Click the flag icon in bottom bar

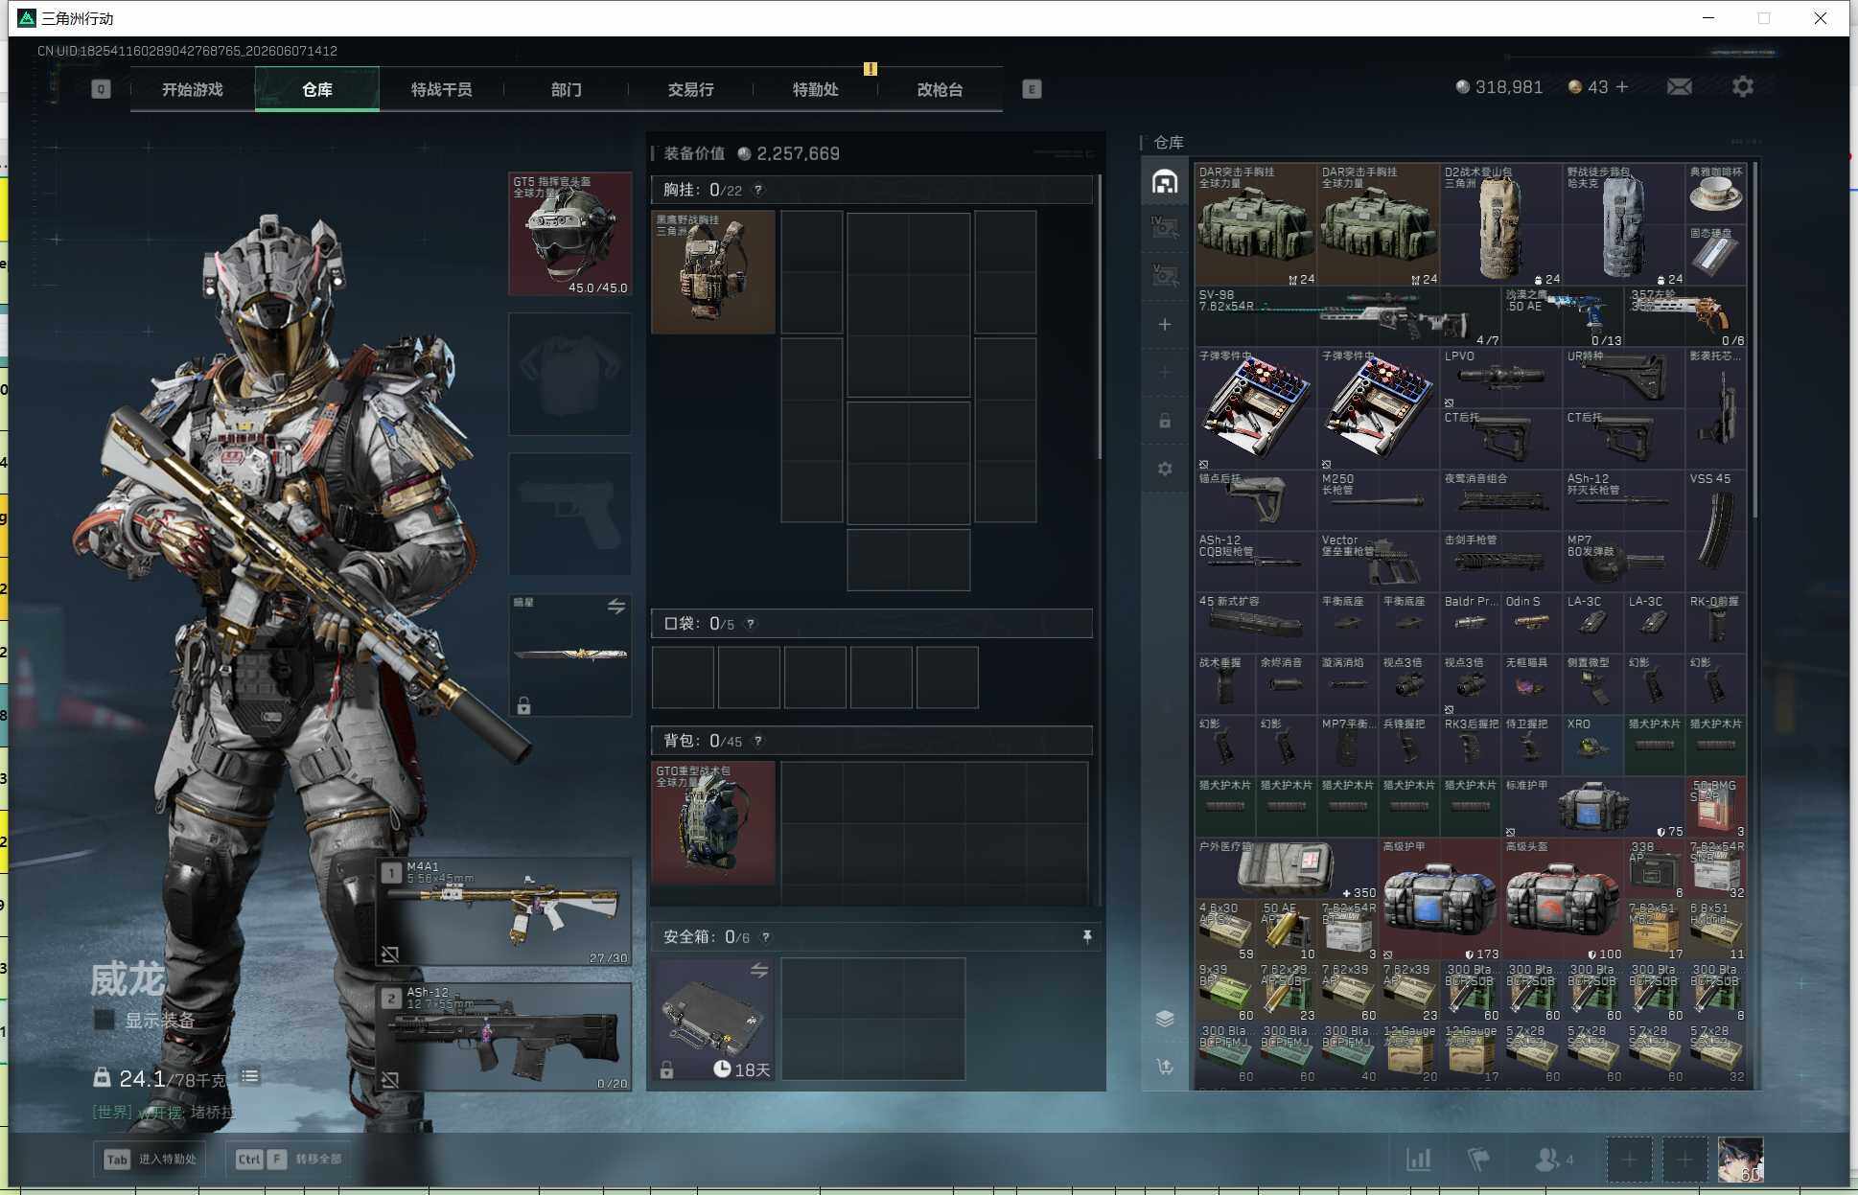(x=1479, y=1160)
